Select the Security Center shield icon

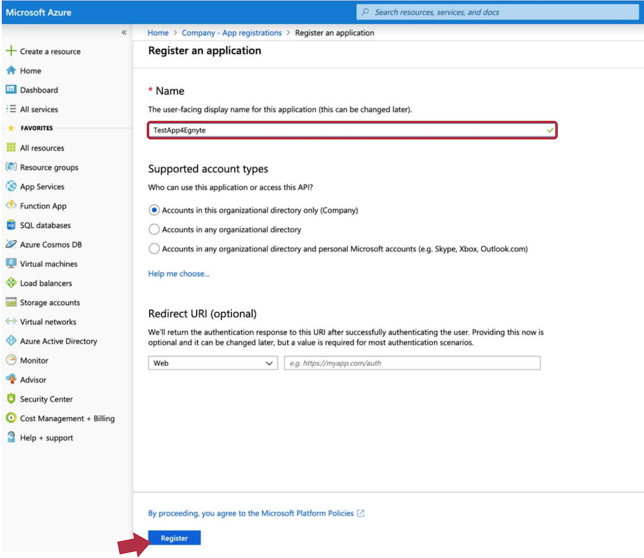tap(11, 399)
